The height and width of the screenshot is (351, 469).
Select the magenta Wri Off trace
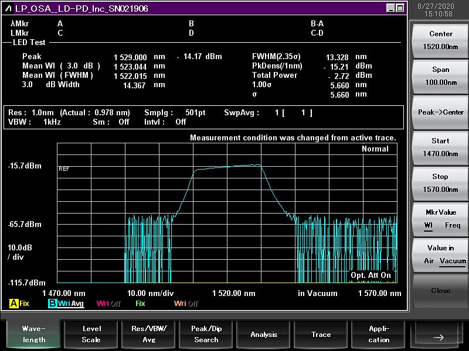108,304
